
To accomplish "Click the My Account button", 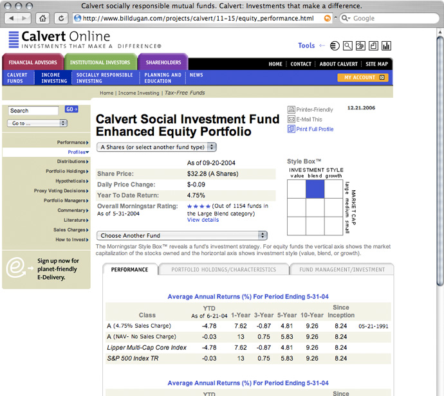I will coord(363,78).
